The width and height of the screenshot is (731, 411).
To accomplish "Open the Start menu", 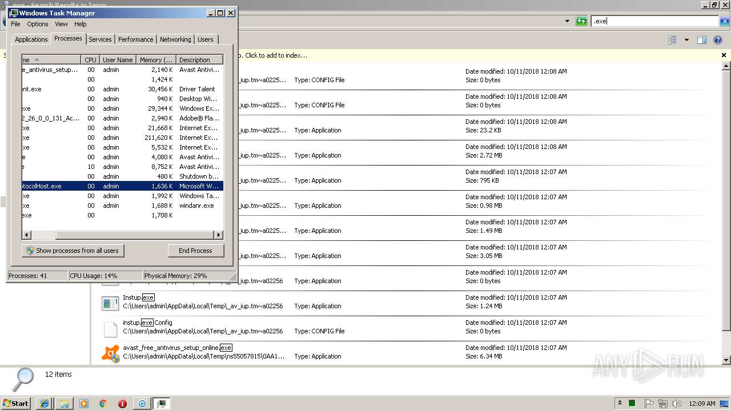I will point(15,403).
